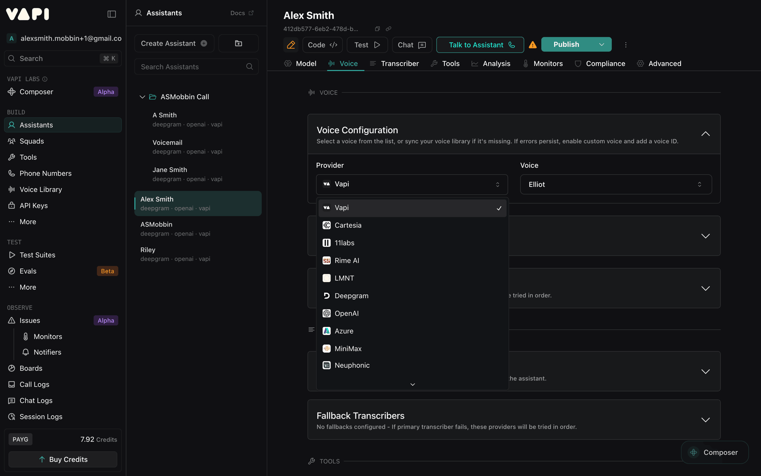Switch to the Transcriber tab

pyautogui.click(x=394, y=63)
